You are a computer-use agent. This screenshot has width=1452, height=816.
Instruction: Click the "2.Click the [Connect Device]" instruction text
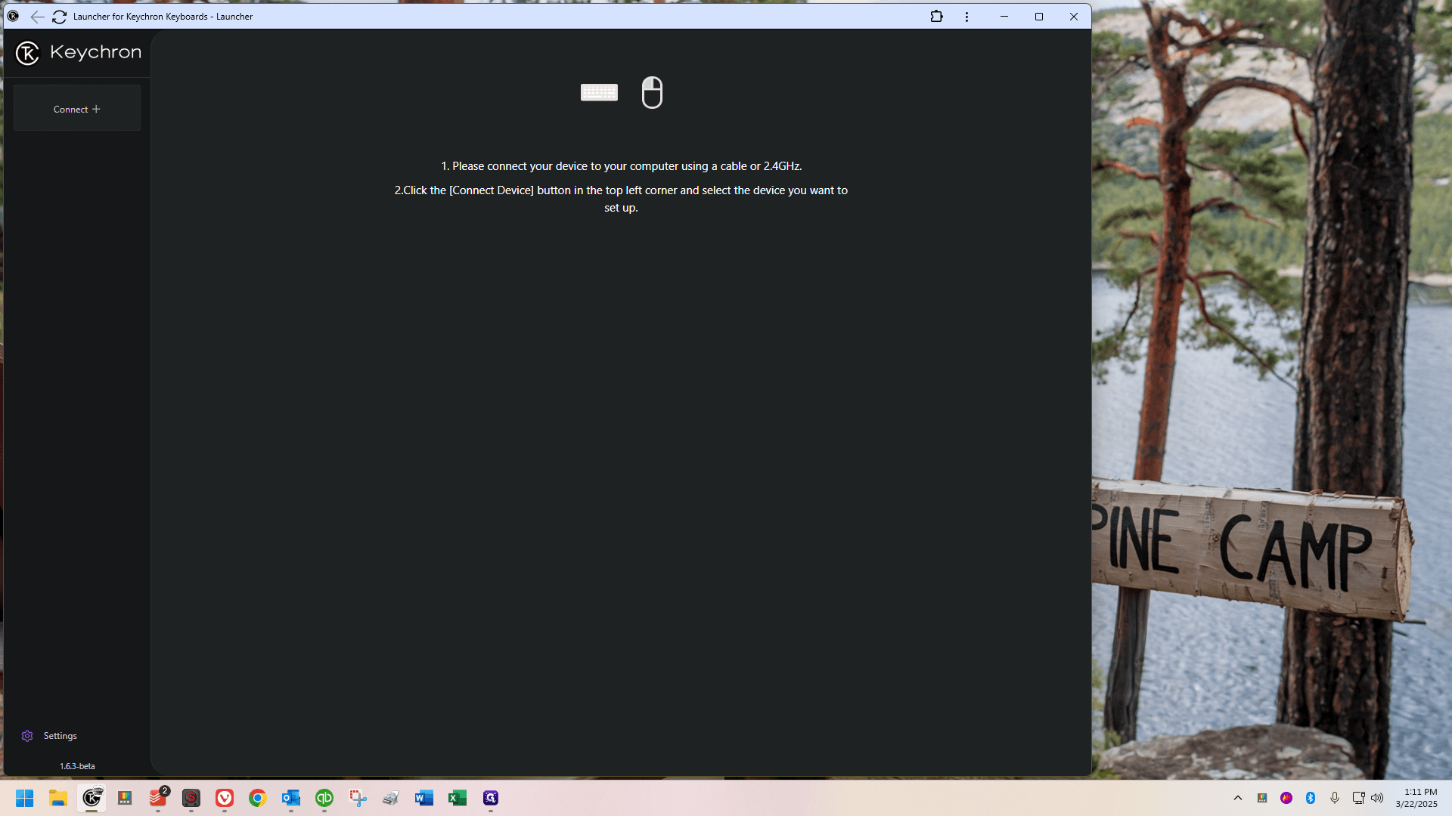click(621, 199)
